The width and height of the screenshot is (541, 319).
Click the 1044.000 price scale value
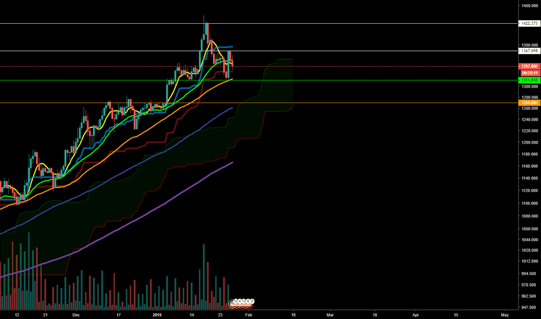point(530,240)
